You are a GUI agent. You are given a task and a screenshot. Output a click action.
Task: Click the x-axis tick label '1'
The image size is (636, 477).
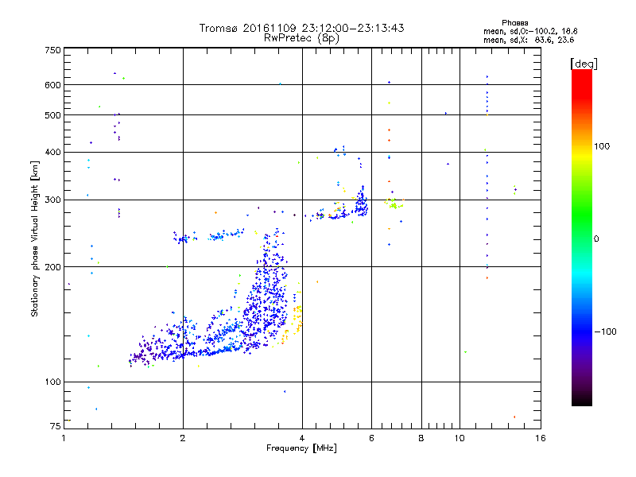[x=64, y=438]
